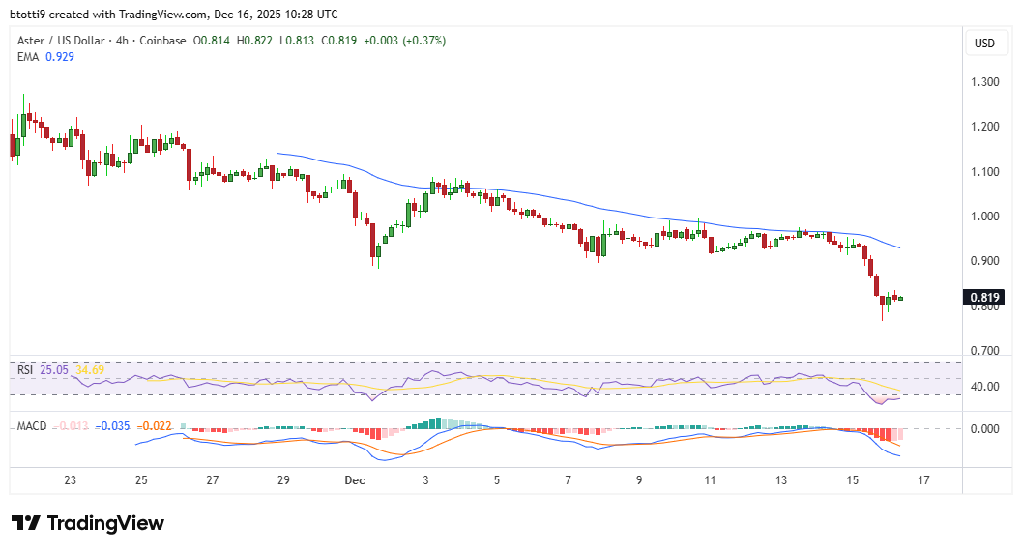Click the 1.300 price axis label
The height and width of the screenshot is (552, 1022).
coord(984,82)
